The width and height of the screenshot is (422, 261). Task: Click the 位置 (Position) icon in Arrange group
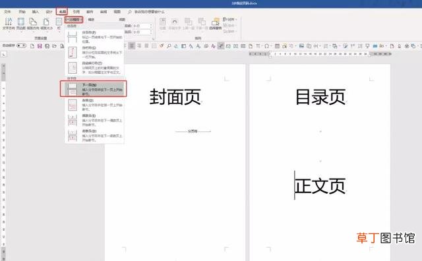(x=163, y=24)
